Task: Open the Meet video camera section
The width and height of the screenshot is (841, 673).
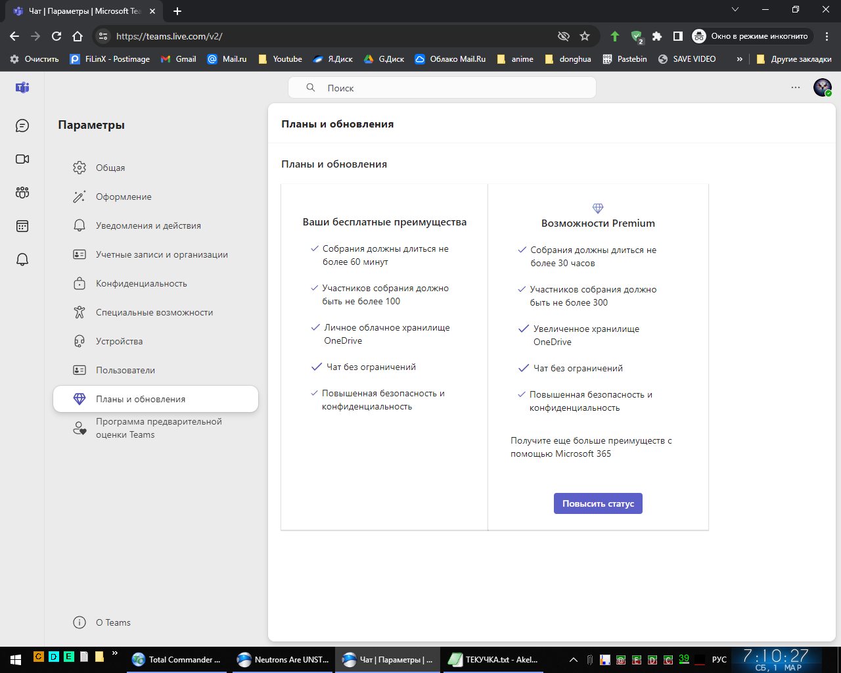Action: click(x=22, y=159)
